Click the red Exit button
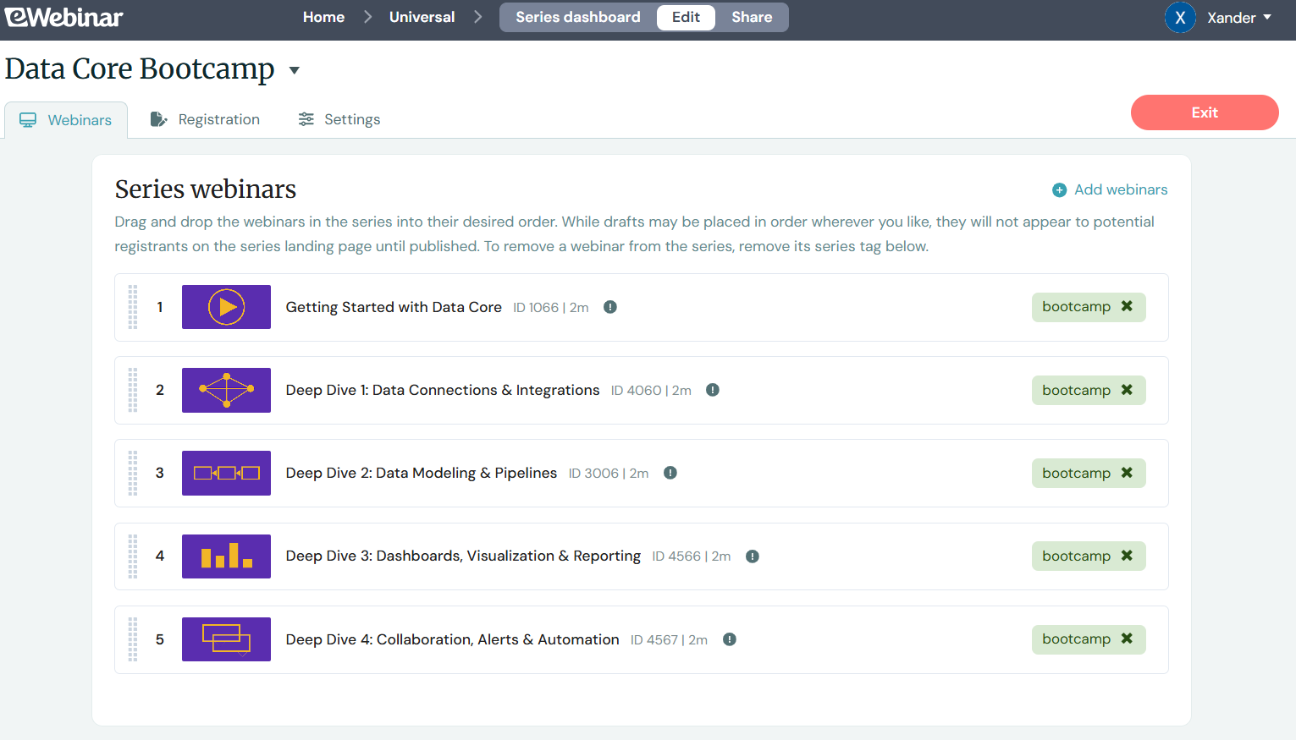Image resolution: width=1296 pixels, height=740 pixels. tap(1205, 112)
